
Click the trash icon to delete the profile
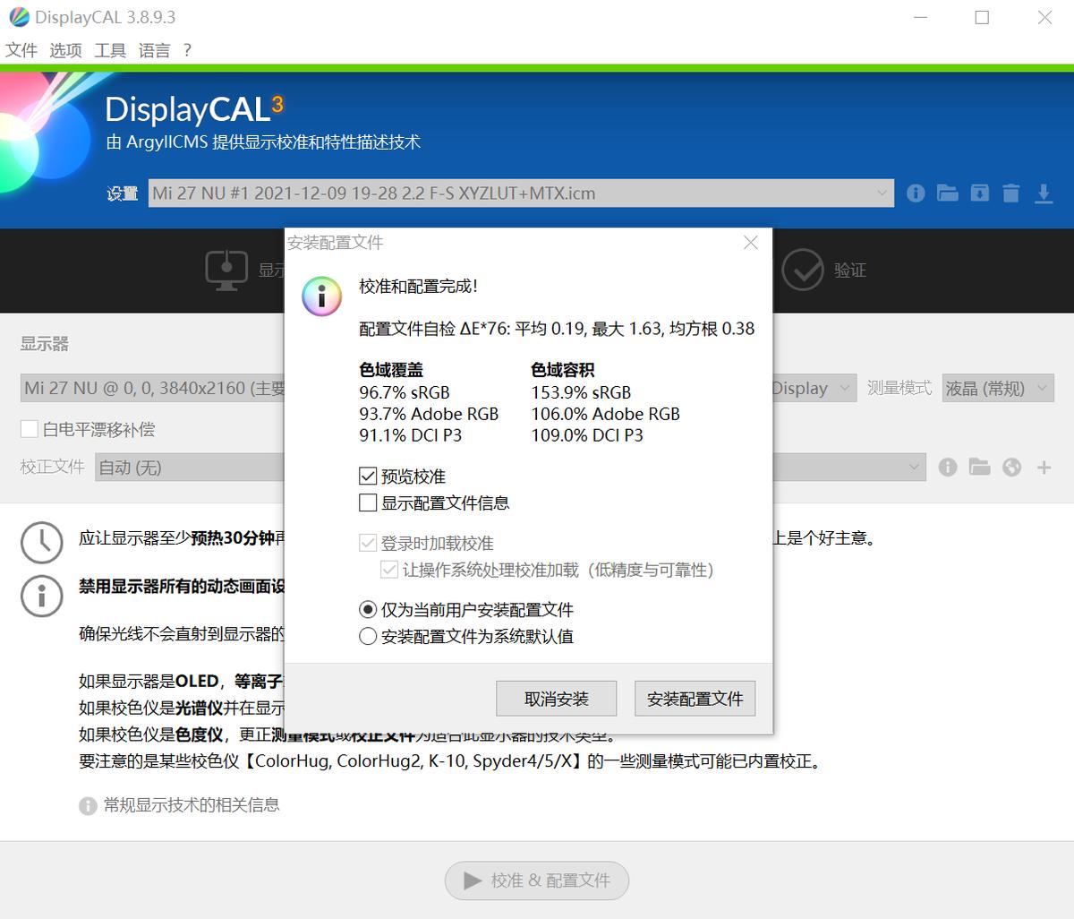1011,193
